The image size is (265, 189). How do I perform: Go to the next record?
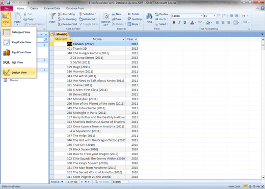[82, 182]
